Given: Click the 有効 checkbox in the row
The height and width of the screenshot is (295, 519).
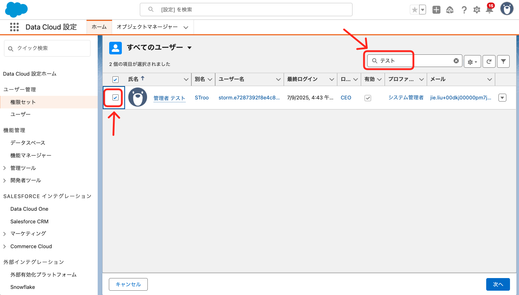Looking at the screenshot, I should coord(368,98).
